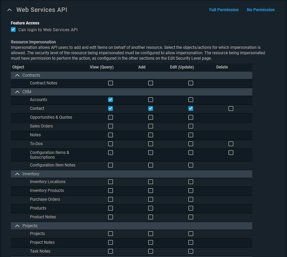This screenshot has width=287, height=257.
Task: Check Add for Configuration Items & Subscriptions
Action: click(x=150, y=153)
